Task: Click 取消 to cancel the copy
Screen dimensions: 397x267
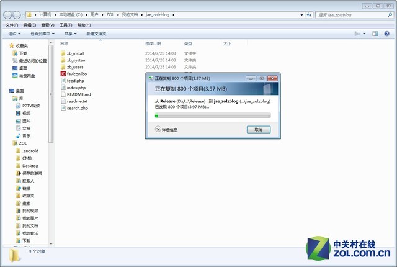Action: (x=258, y=130)
